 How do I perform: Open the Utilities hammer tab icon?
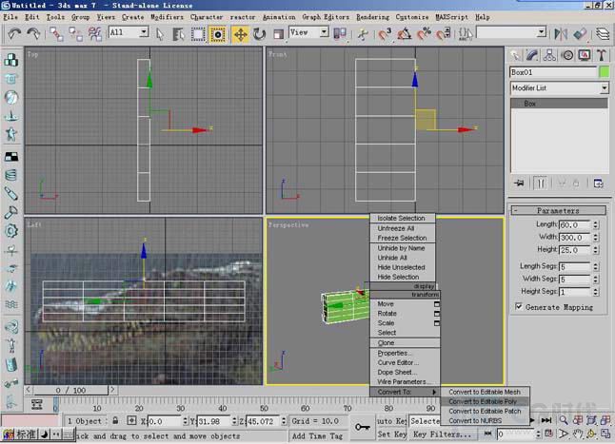tap(602, 55)
